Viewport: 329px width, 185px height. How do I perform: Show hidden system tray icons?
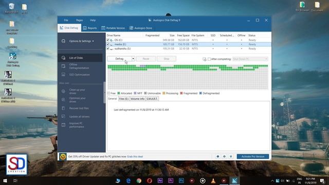click(272, 181)
